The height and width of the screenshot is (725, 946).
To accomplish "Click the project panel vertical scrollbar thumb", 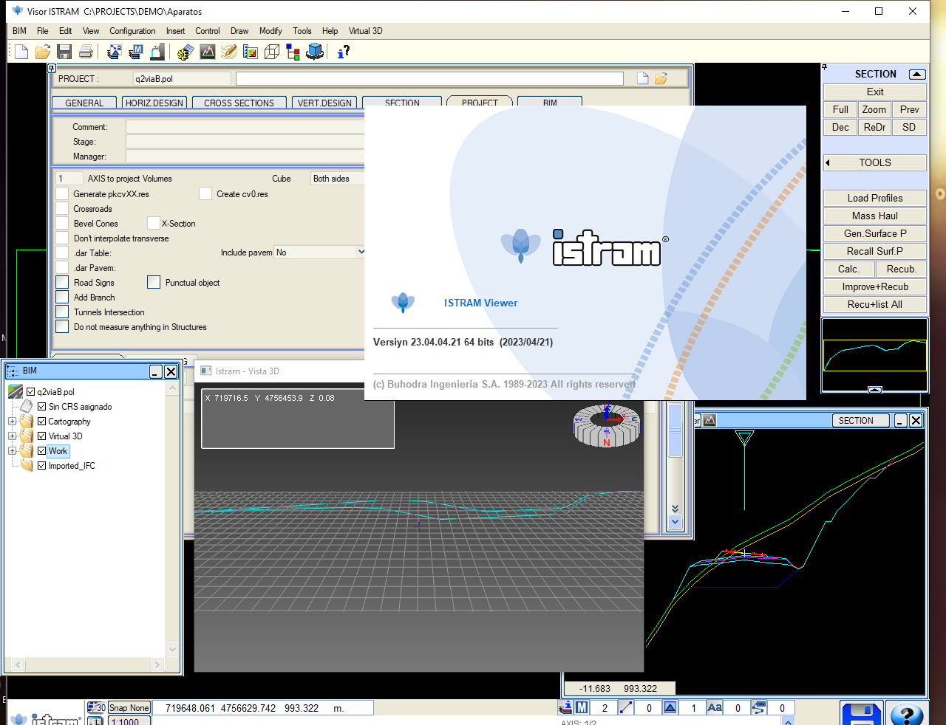I will 675,431.
